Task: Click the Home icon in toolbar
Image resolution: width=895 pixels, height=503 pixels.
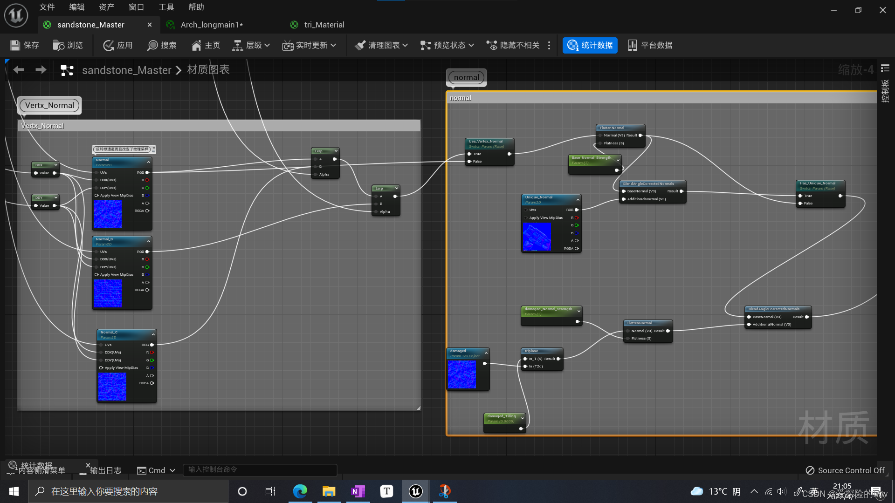Action: [196, 45]
